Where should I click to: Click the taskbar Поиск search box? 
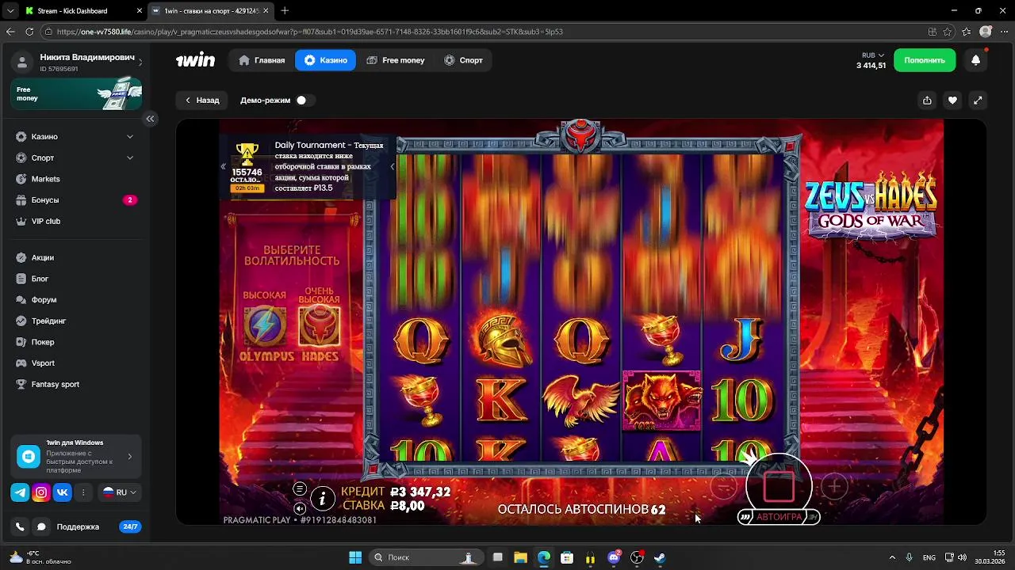(x=427, y=557)
